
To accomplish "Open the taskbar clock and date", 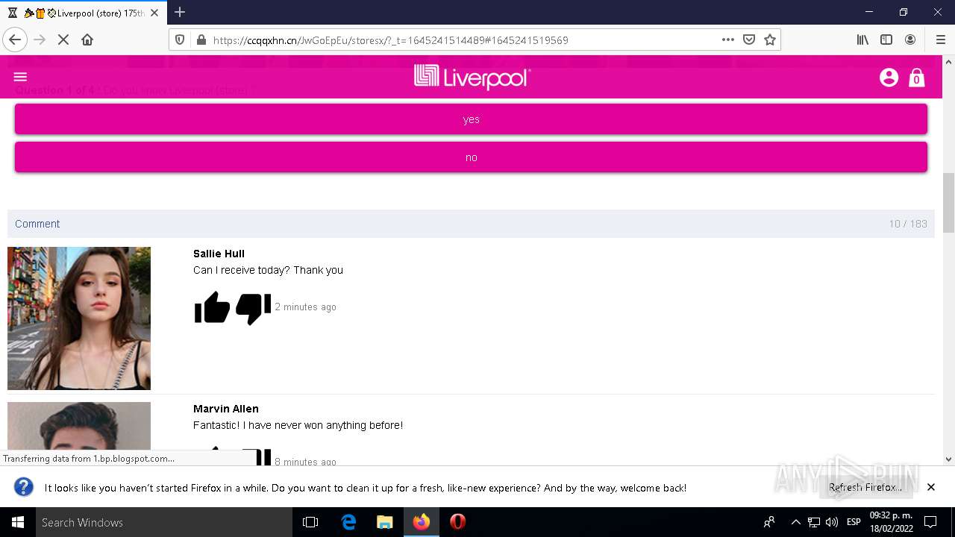I will pyautogui.click(x=891, y=522).
